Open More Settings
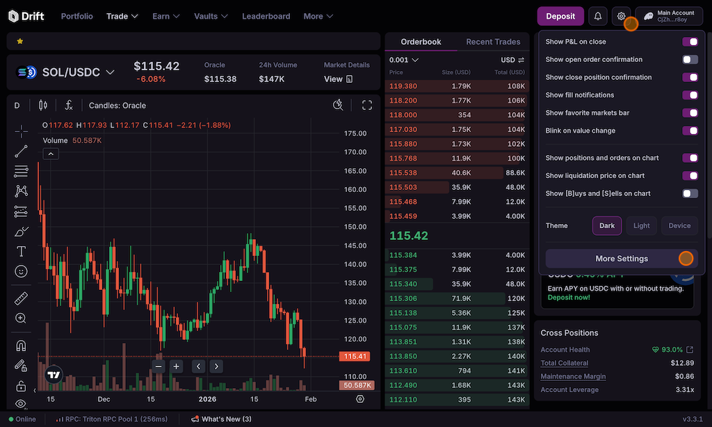This screenshot has height=427, width=712. [x=621, y=259]
